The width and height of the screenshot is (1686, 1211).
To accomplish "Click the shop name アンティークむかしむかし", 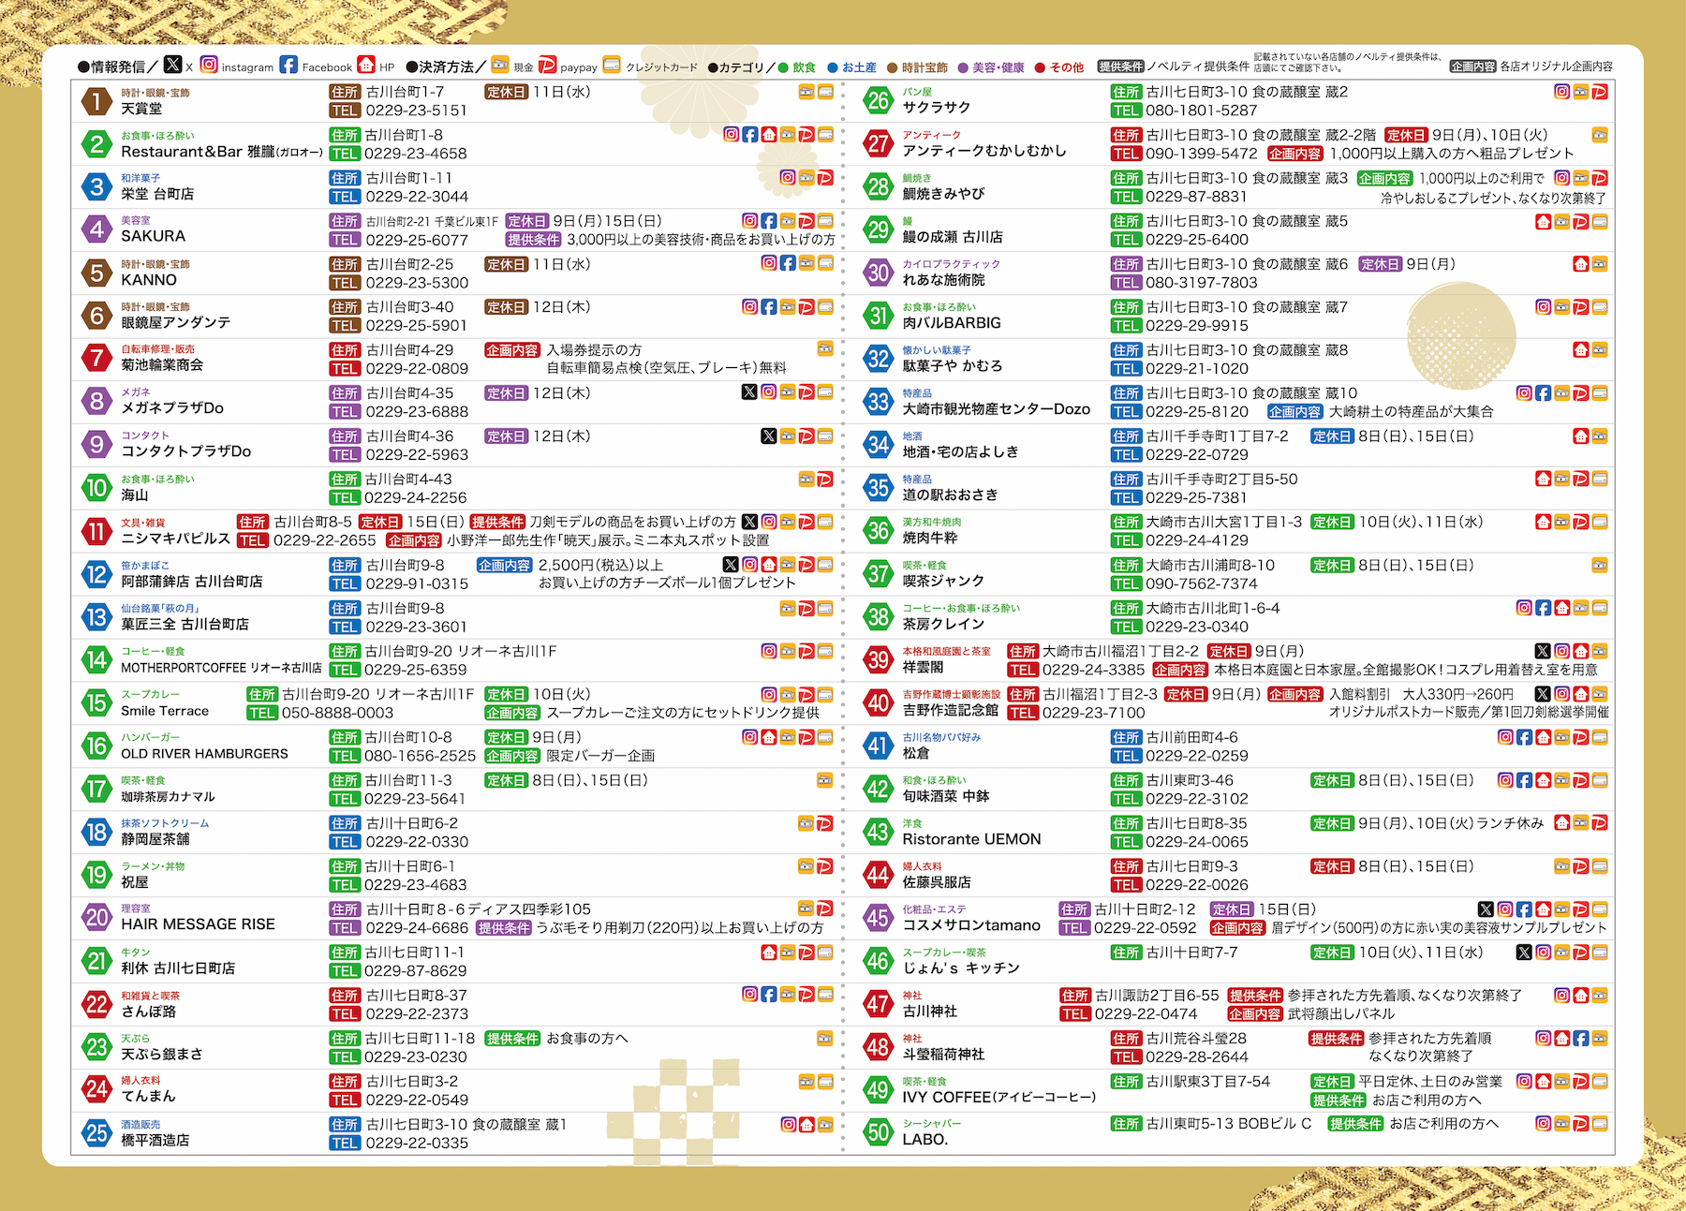I will click(x=984, y=151).
